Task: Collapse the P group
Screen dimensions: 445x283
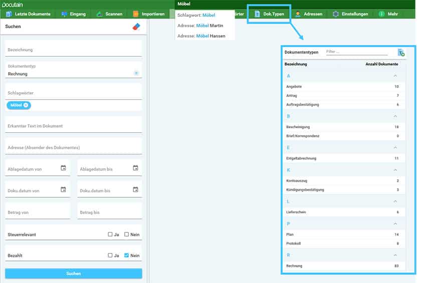Action: coord(395,224)
